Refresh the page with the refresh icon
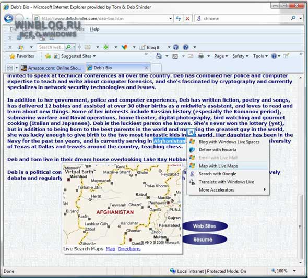This screenshot has width=308, height=278. 178,19
